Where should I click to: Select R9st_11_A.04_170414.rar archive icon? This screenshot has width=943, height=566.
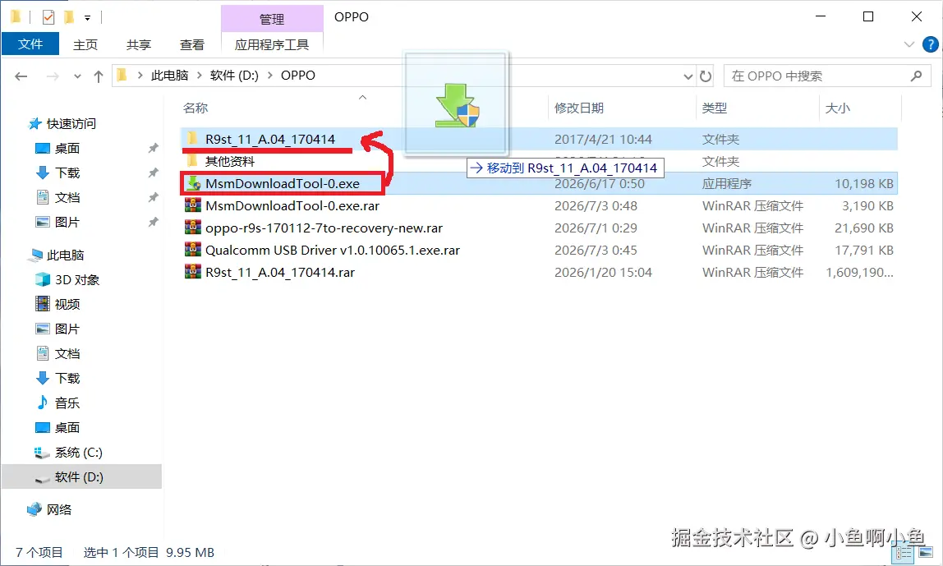[x=192, y=273]
